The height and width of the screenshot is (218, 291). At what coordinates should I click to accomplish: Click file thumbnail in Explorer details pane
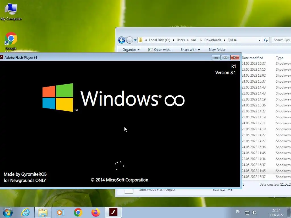click(129, 191)
